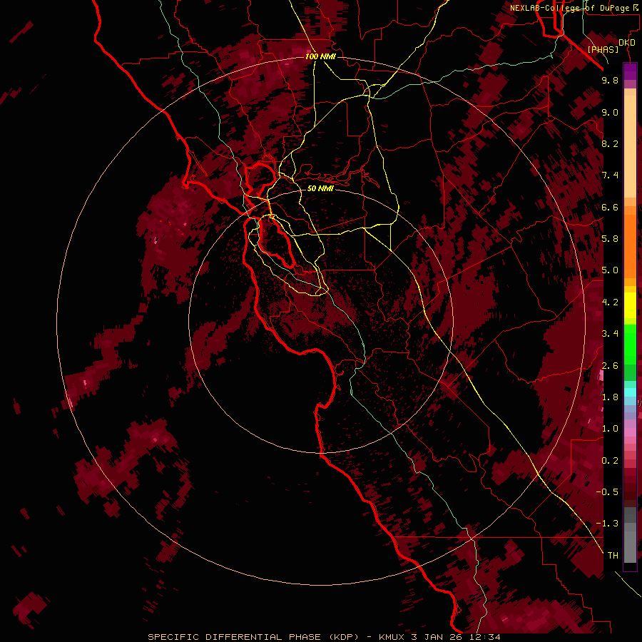Viewport: 642px width, 642px height.
Task: Click the 2.6 legend label
Action: pyautogui.click(x=610, y=365)
